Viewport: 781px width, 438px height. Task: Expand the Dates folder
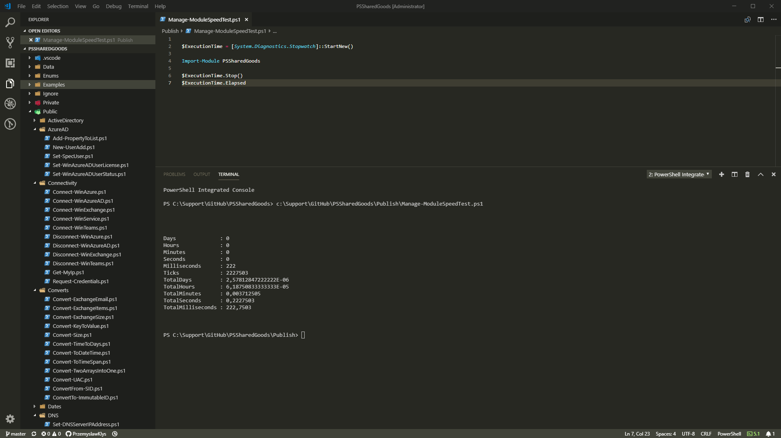pos(54,406)
